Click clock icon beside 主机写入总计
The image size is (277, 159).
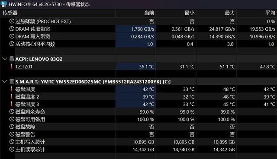(12, 142)
